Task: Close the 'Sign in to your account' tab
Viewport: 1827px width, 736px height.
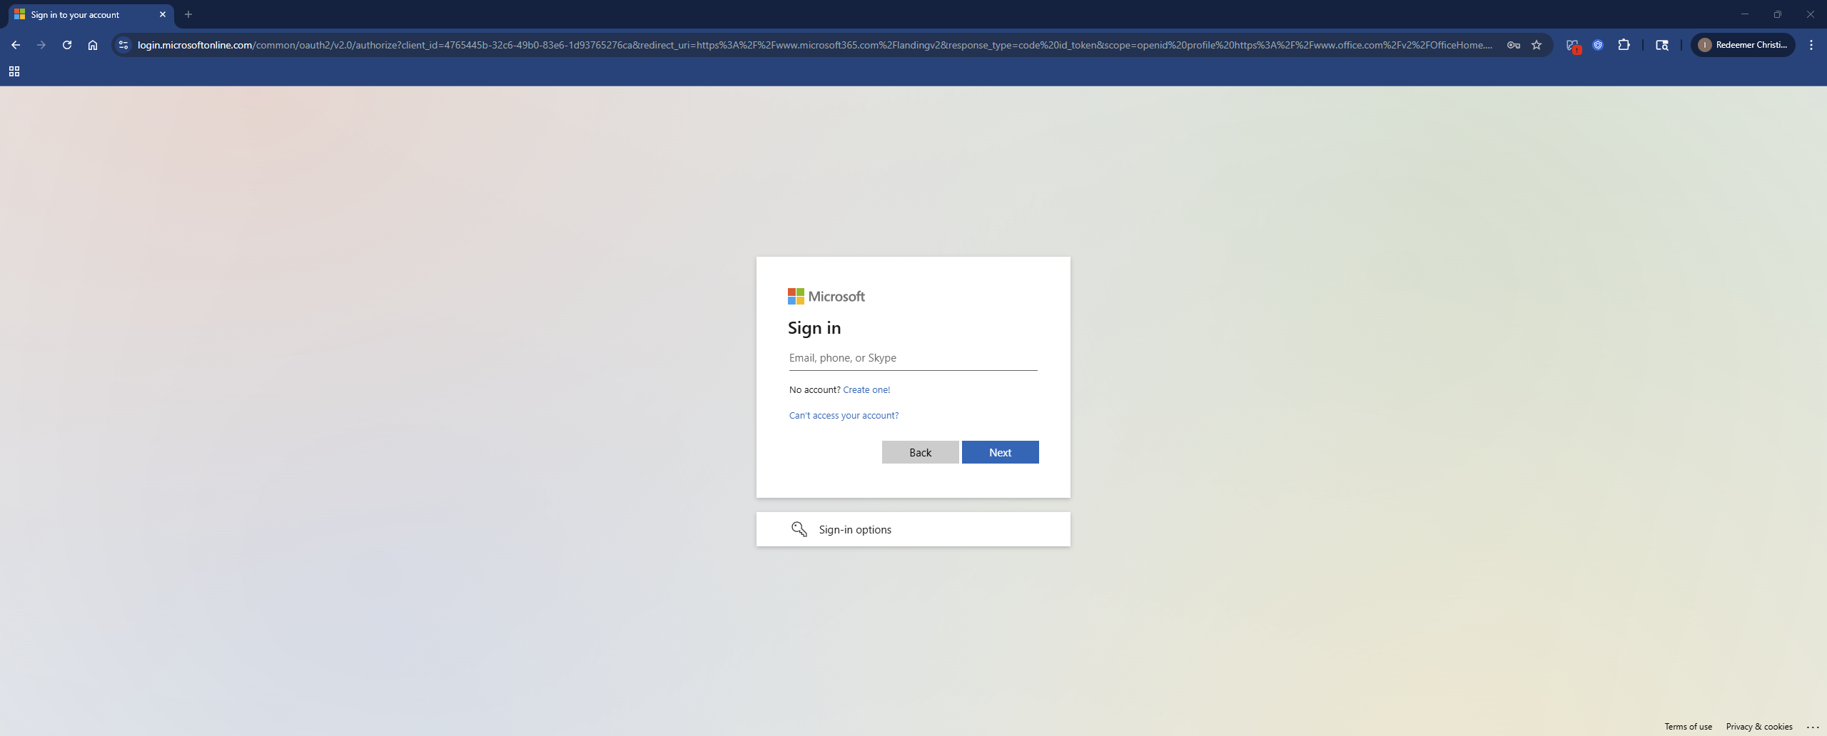Action: click(163, 14)
